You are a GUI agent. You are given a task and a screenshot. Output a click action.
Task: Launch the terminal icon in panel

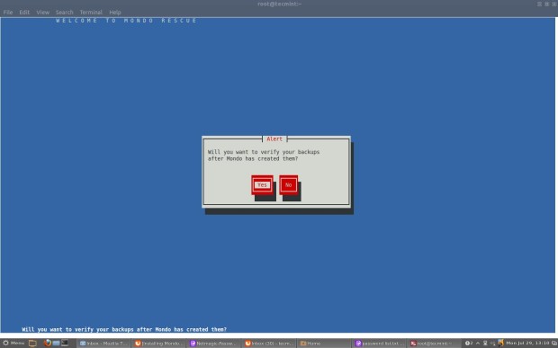tap(65, 343)
